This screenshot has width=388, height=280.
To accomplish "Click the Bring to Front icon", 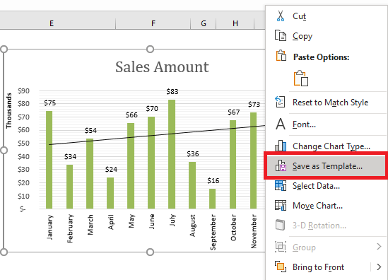I will pos(281,267).
